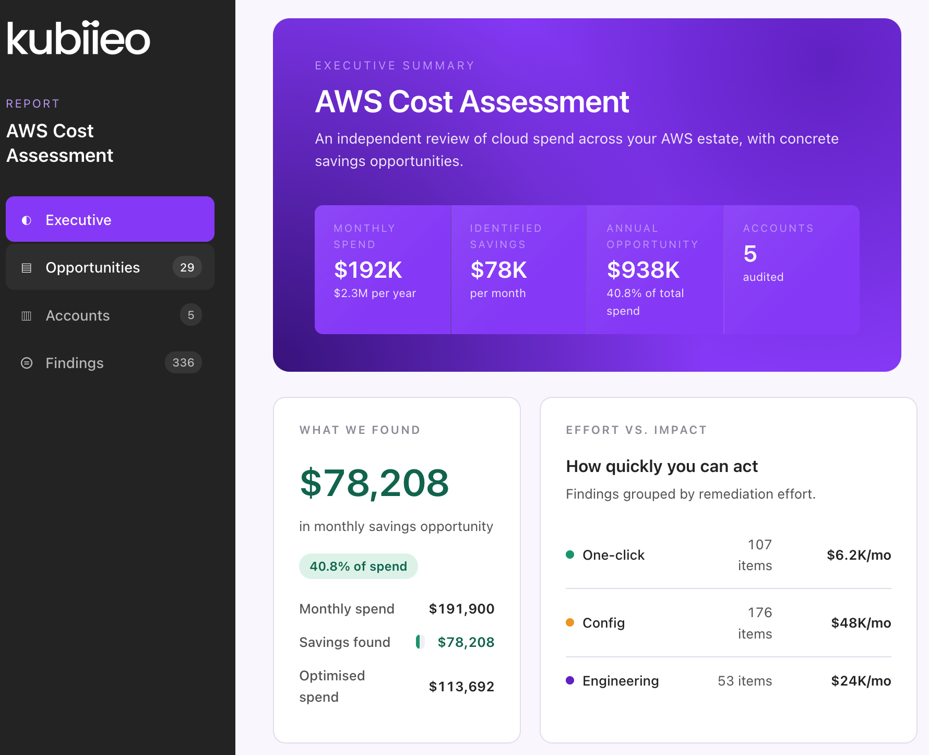Click the Optimised spend label

tap(332, 686)
